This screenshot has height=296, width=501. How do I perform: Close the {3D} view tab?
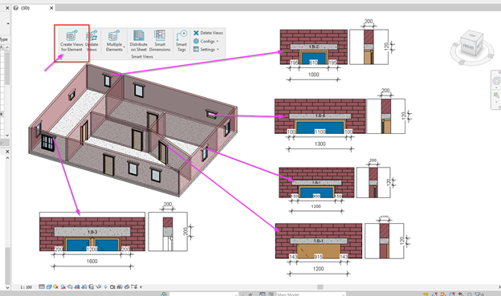(x=51, y=8)
